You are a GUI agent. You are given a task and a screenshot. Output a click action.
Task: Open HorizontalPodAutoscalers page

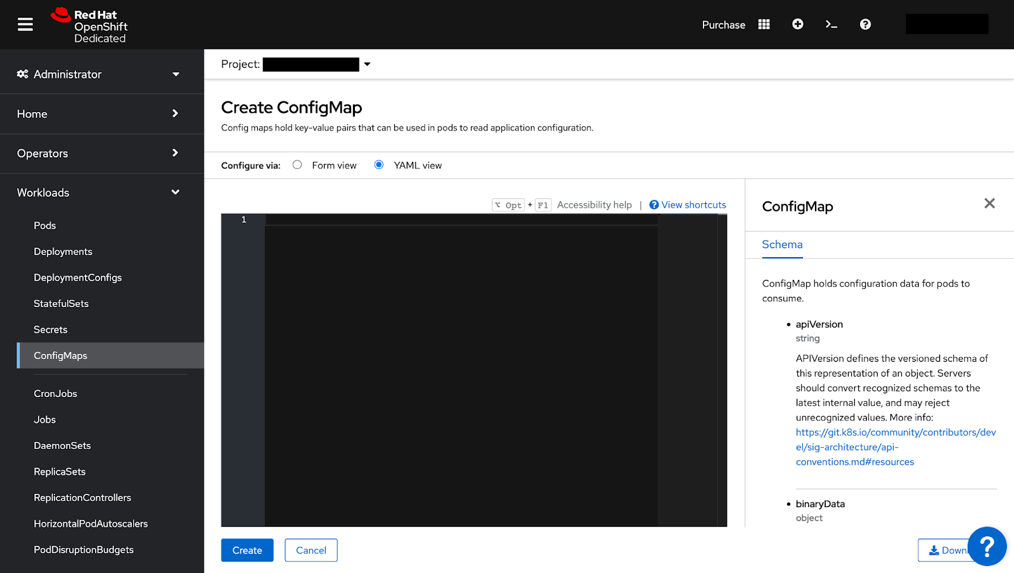(x=91, y=523)
